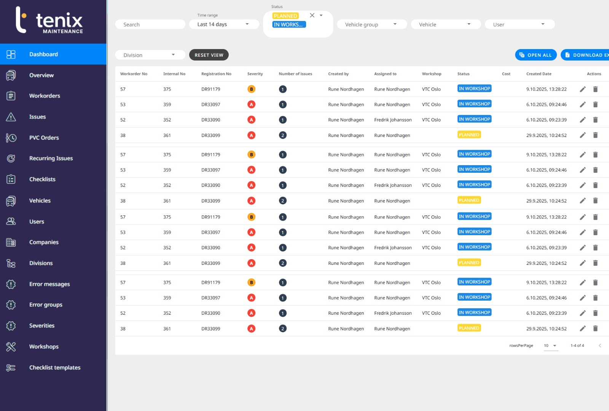Viewport: 609px width, 411px height.
Task: Click the Issues warning triangle icon
Action: [x=11, y=117]
